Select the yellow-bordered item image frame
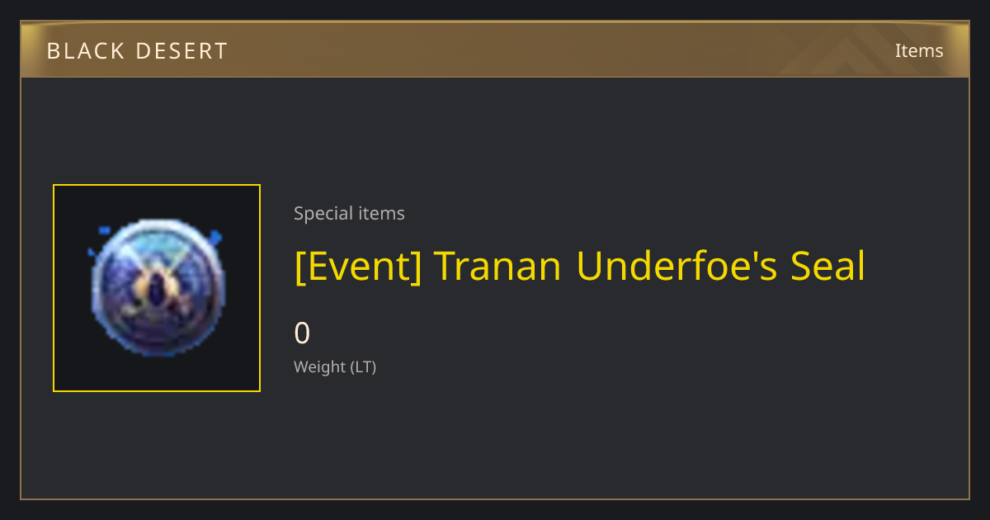This screenshot has width=990, height=520. [x=157, y=288]
